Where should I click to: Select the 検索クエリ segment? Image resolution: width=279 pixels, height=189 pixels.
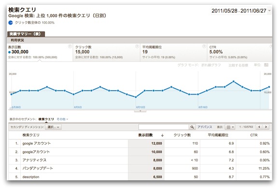(x=46, y=119)
